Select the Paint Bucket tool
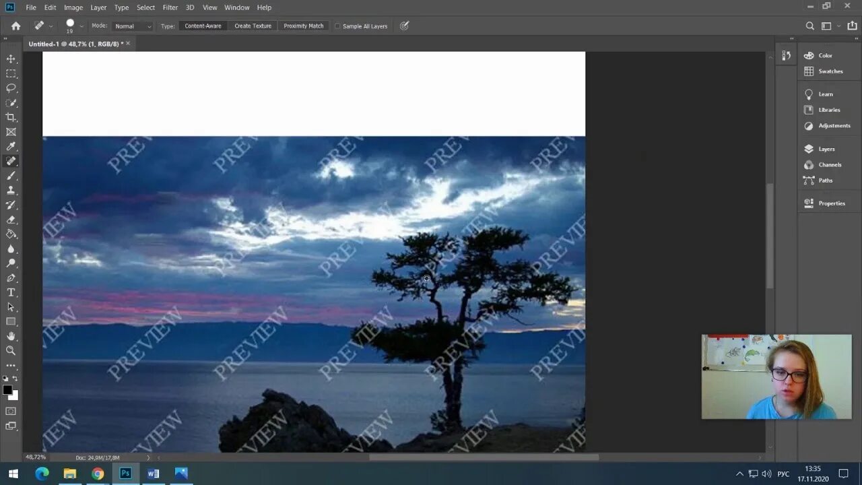Viewport: 862px width, 485px height. 11,234
